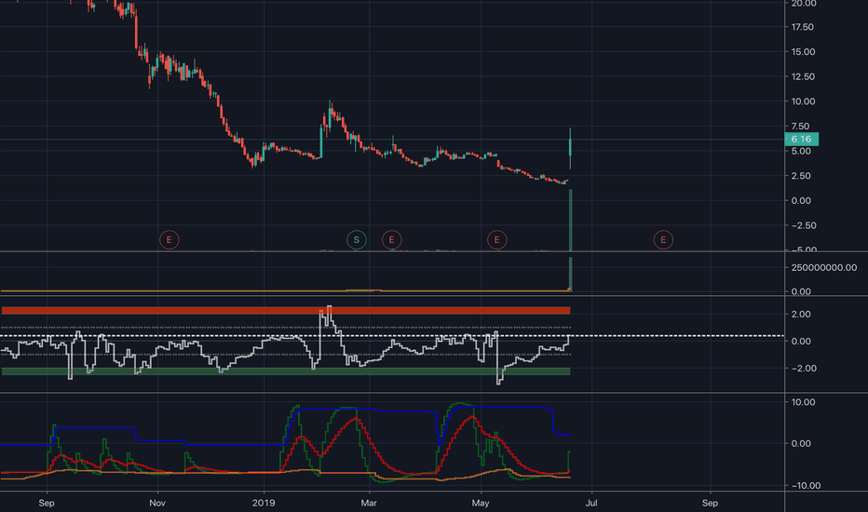Click the 250000000.00 volume scale value
This screenshot has width=868, height=512.
(x=824, y=268)
